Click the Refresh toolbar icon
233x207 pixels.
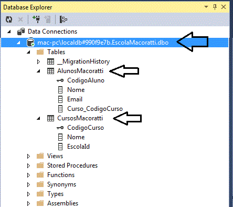coord(9,19)
